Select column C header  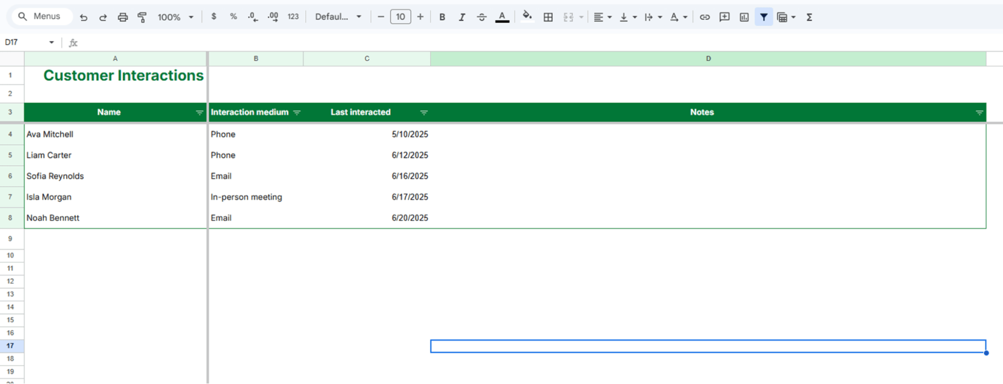coord(367,59)
